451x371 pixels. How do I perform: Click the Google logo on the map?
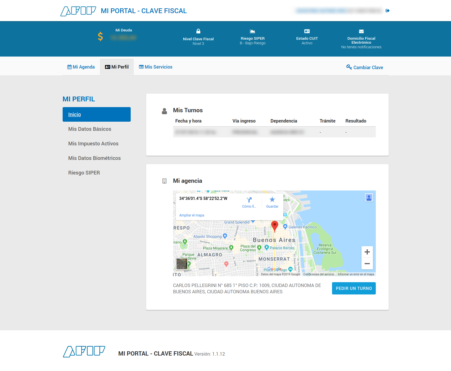274,269
